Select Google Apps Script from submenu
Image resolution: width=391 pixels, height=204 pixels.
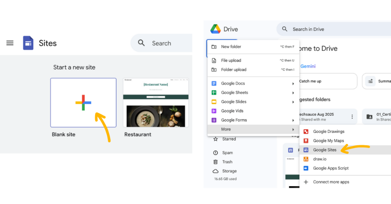click(345, 168)
